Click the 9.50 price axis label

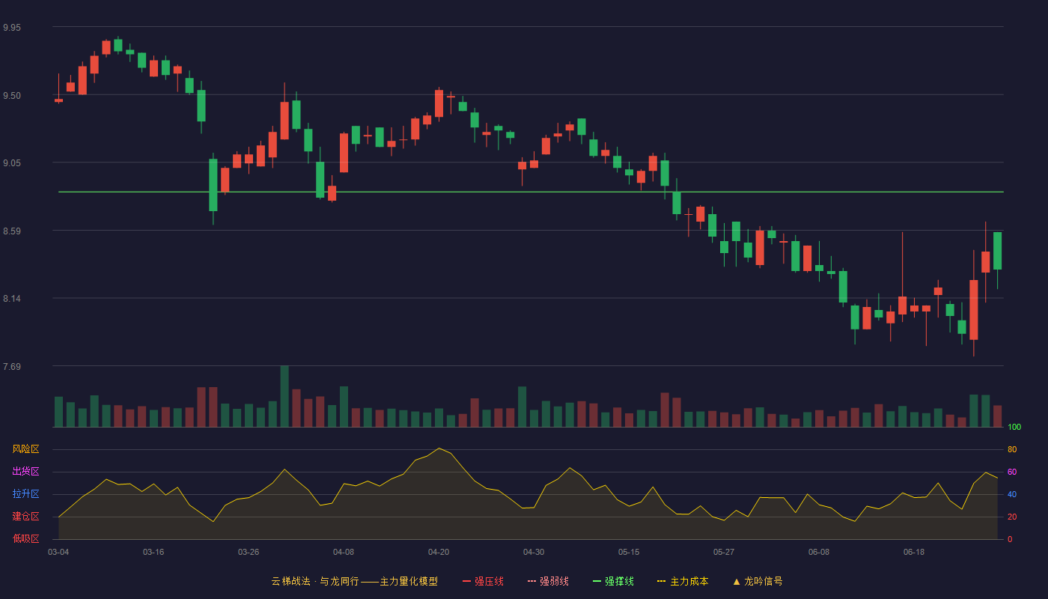(x=12, y=96)
